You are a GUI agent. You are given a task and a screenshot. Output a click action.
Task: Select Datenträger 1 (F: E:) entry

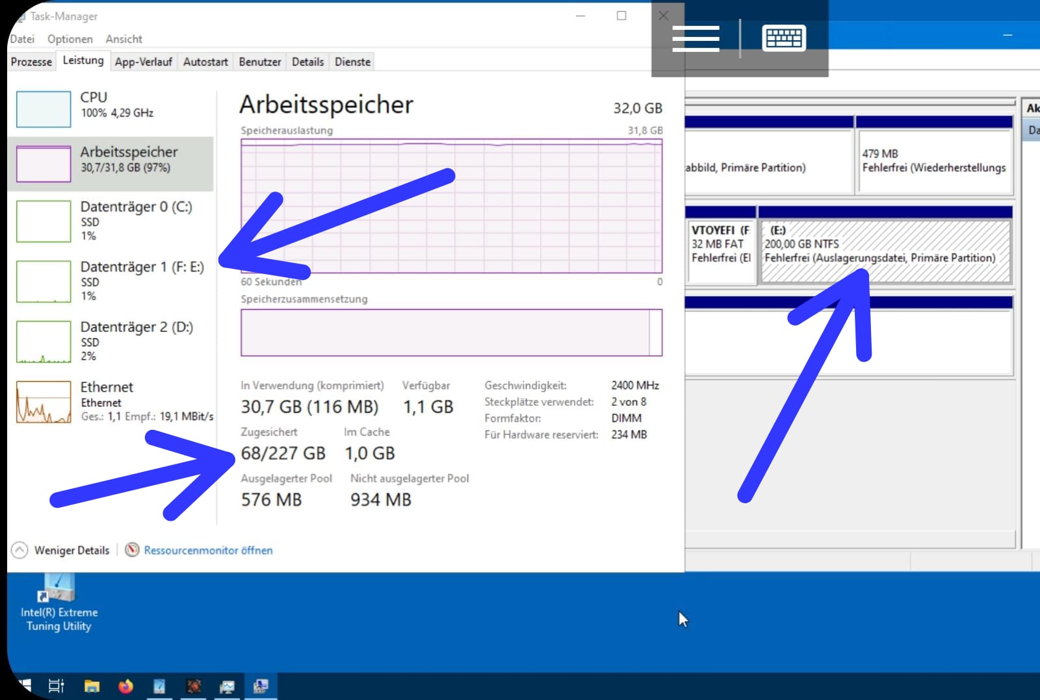pyautogui.click(x=111, y=281)
